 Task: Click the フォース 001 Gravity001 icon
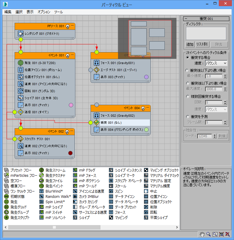coord(96,63)
